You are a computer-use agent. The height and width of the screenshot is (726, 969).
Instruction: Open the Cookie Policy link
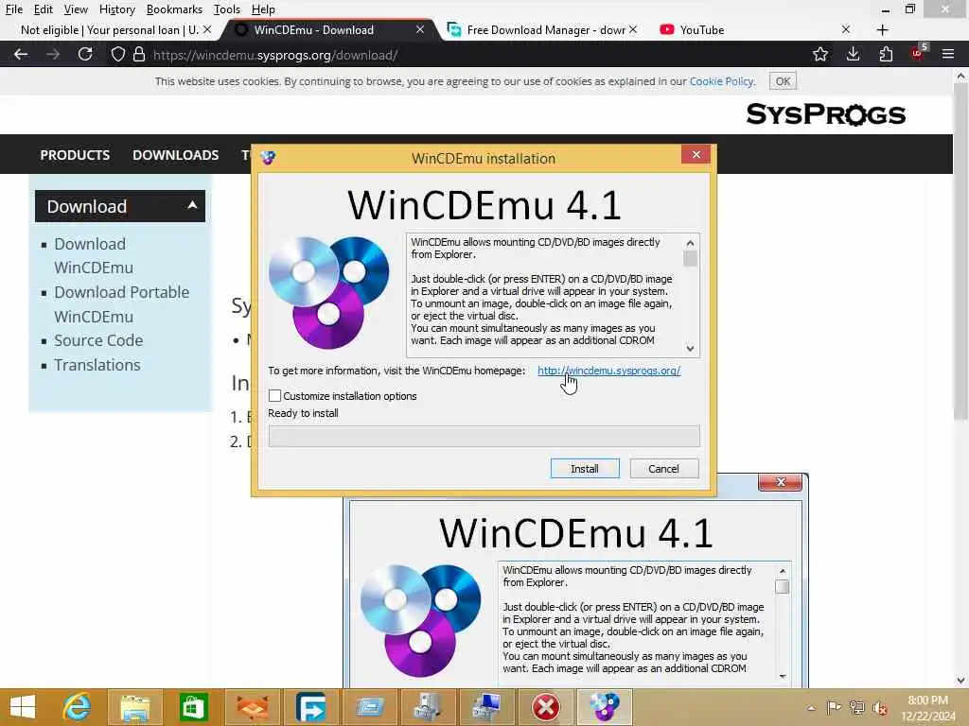pos(722,81)
